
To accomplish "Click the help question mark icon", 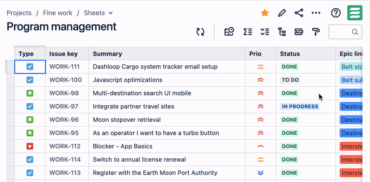I will pyautogui.click(x=336, y=13).
